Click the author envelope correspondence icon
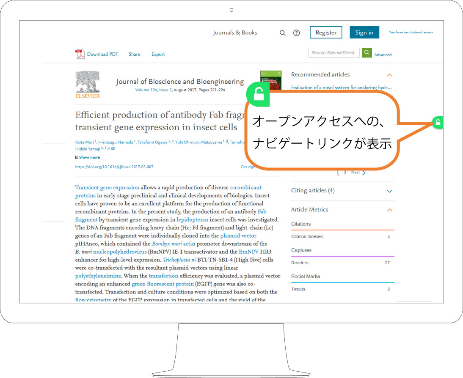The image size is (463, 378). [x=113, y=149]
